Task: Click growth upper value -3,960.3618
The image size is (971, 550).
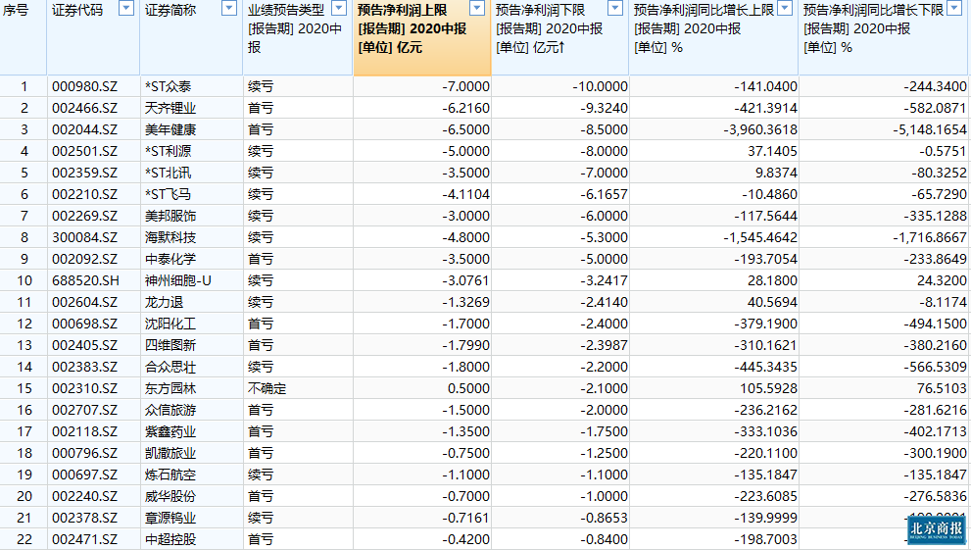Action: (760, 130)
